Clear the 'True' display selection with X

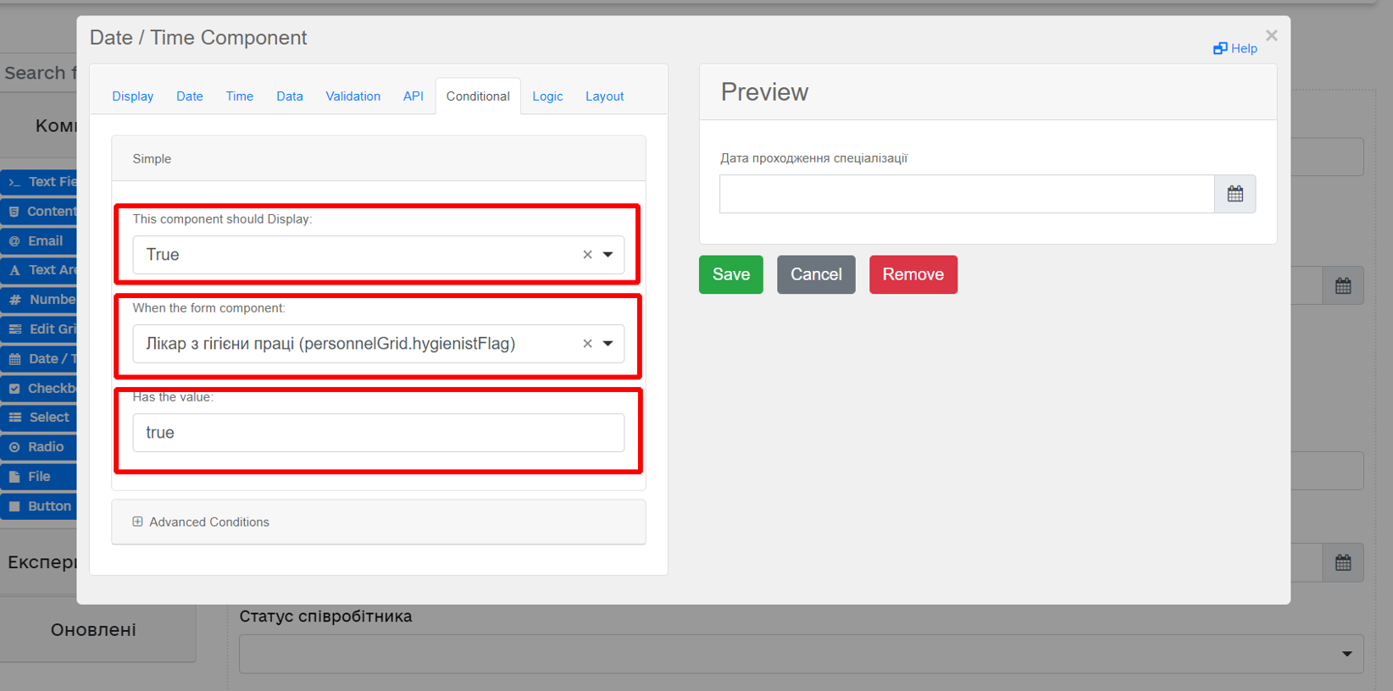click(587, 255)
